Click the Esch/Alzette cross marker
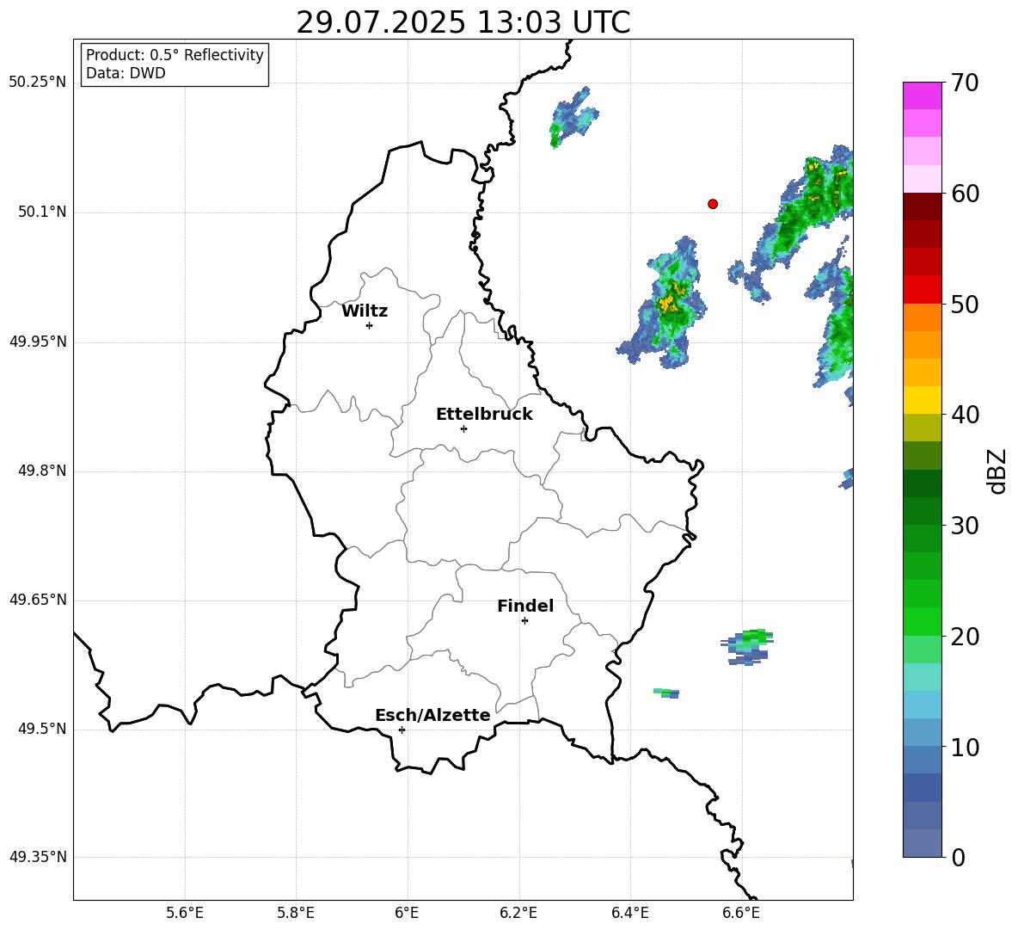 402,730
